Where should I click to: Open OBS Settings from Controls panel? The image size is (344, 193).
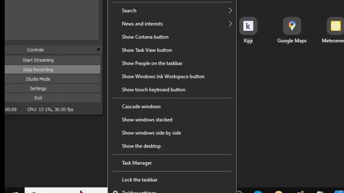pos(53,88)
